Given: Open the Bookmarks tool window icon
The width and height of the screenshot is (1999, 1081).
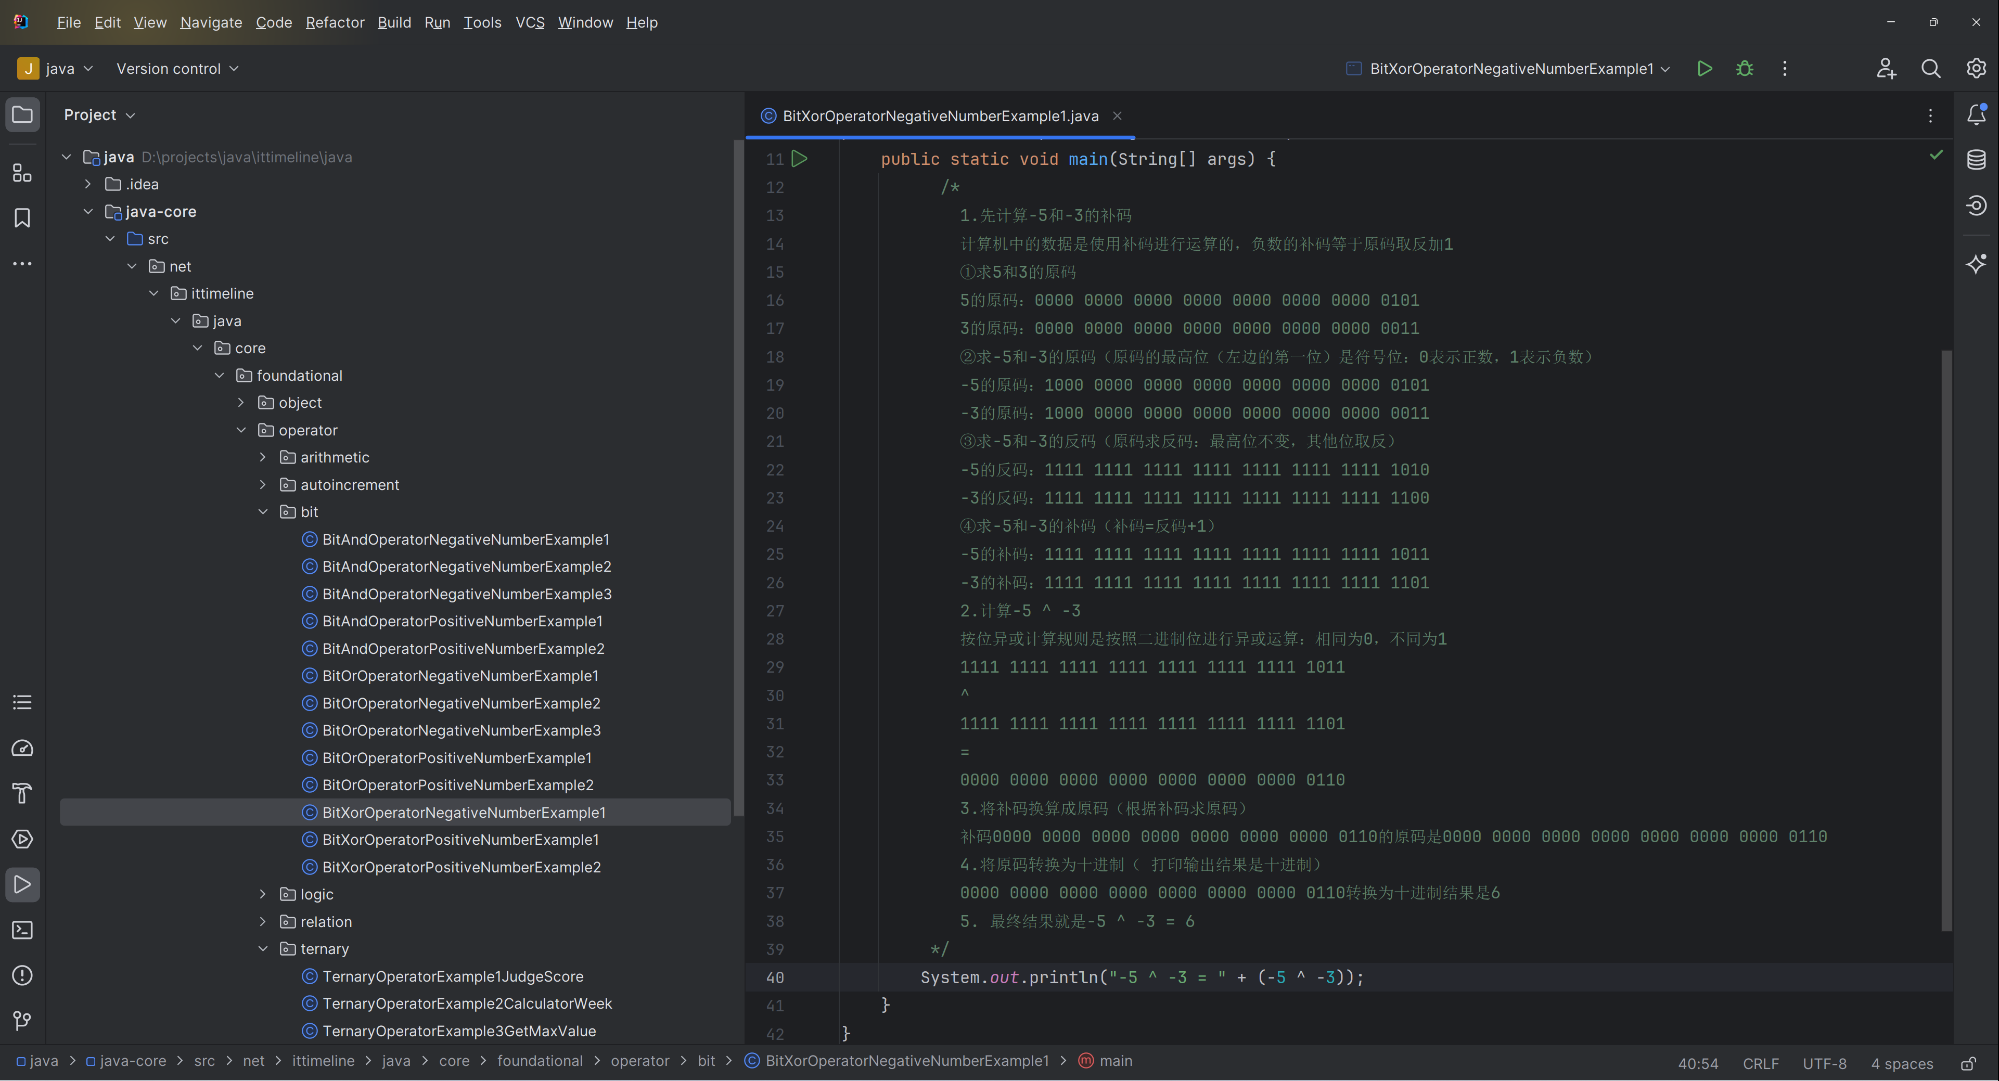Looking at the screenshot, I should [22, 218].
